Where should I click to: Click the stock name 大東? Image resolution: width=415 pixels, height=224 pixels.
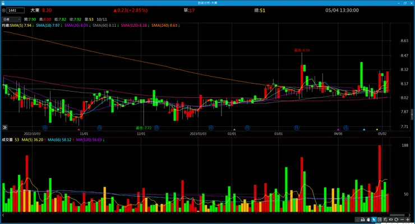point(35,10)
